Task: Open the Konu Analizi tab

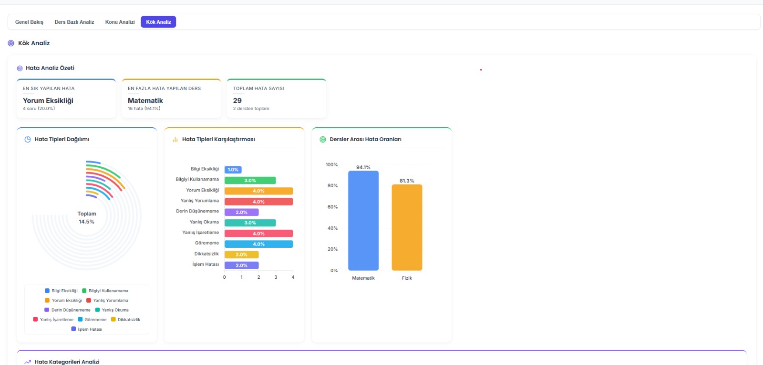Action: tap(120, 22)
